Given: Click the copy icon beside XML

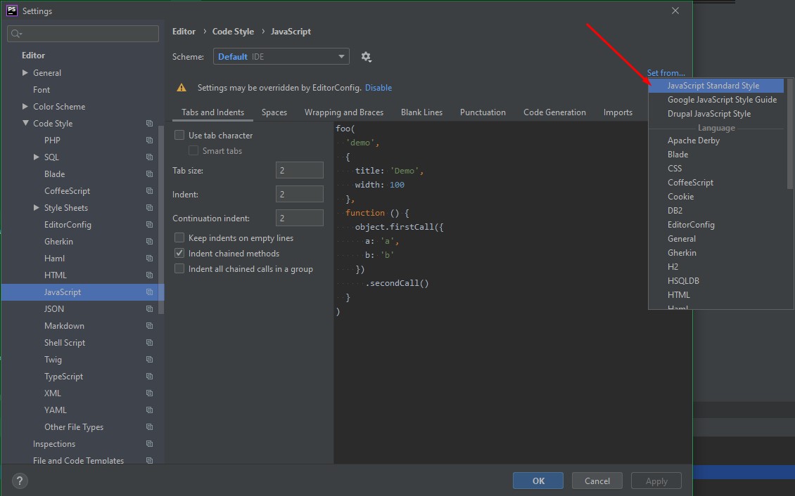Looking at the screenshot, I should [150, 393].
